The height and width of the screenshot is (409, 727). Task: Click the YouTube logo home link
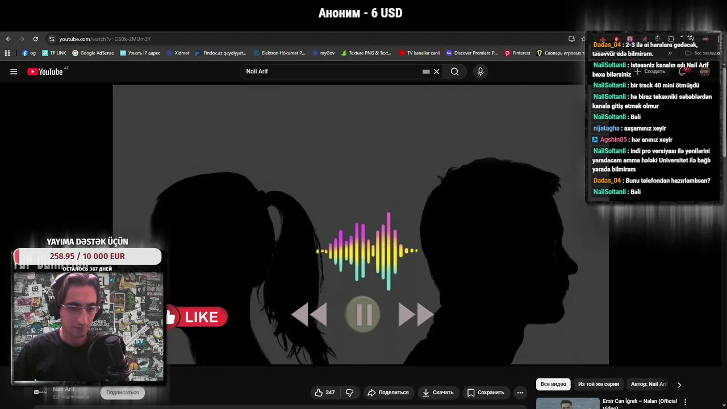coord(45,72)
